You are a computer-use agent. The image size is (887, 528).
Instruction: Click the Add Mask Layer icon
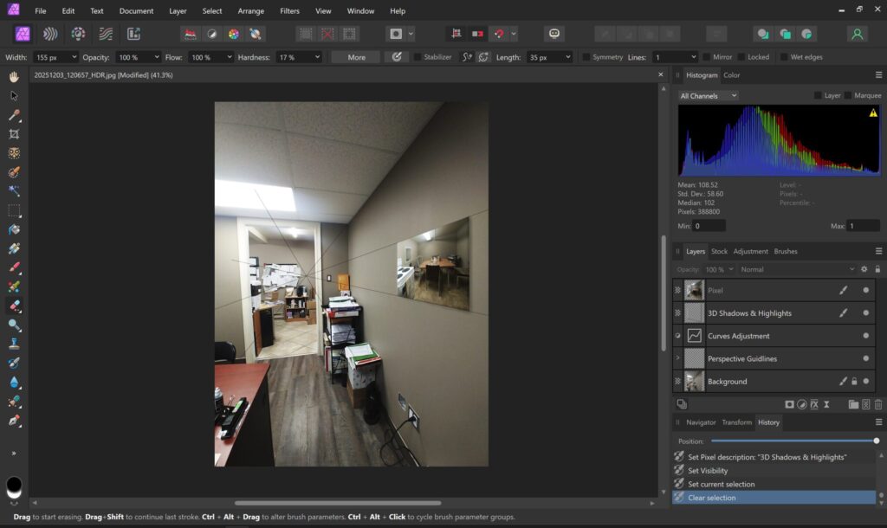click(789, 404)
